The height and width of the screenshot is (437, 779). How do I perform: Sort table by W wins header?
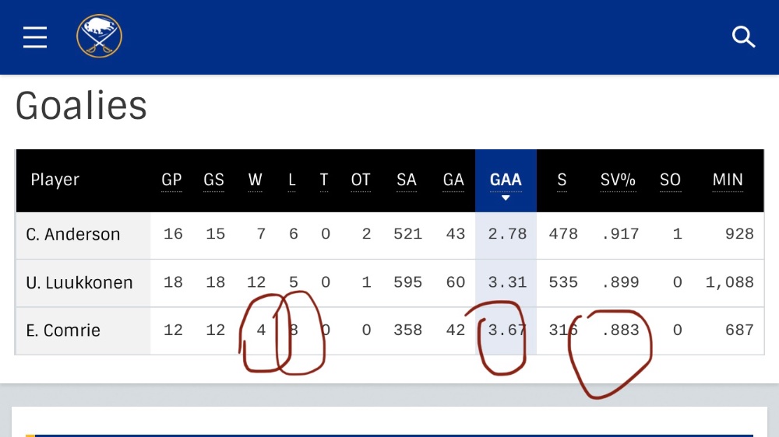pos(256,180)
